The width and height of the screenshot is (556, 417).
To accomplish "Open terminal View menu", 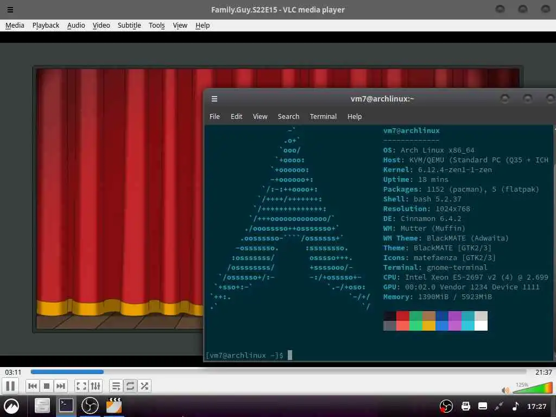I will click(260, 116).
